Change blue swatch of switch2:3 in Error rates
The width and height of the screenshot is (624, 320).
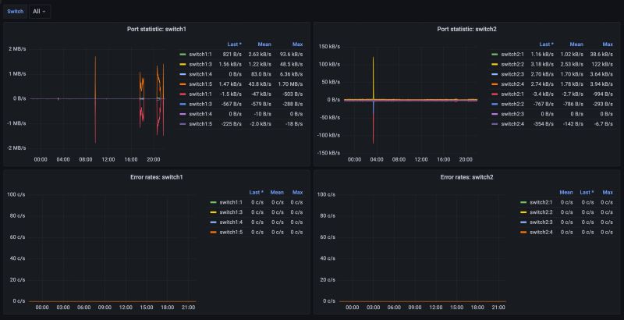click(x=523, y=222)
